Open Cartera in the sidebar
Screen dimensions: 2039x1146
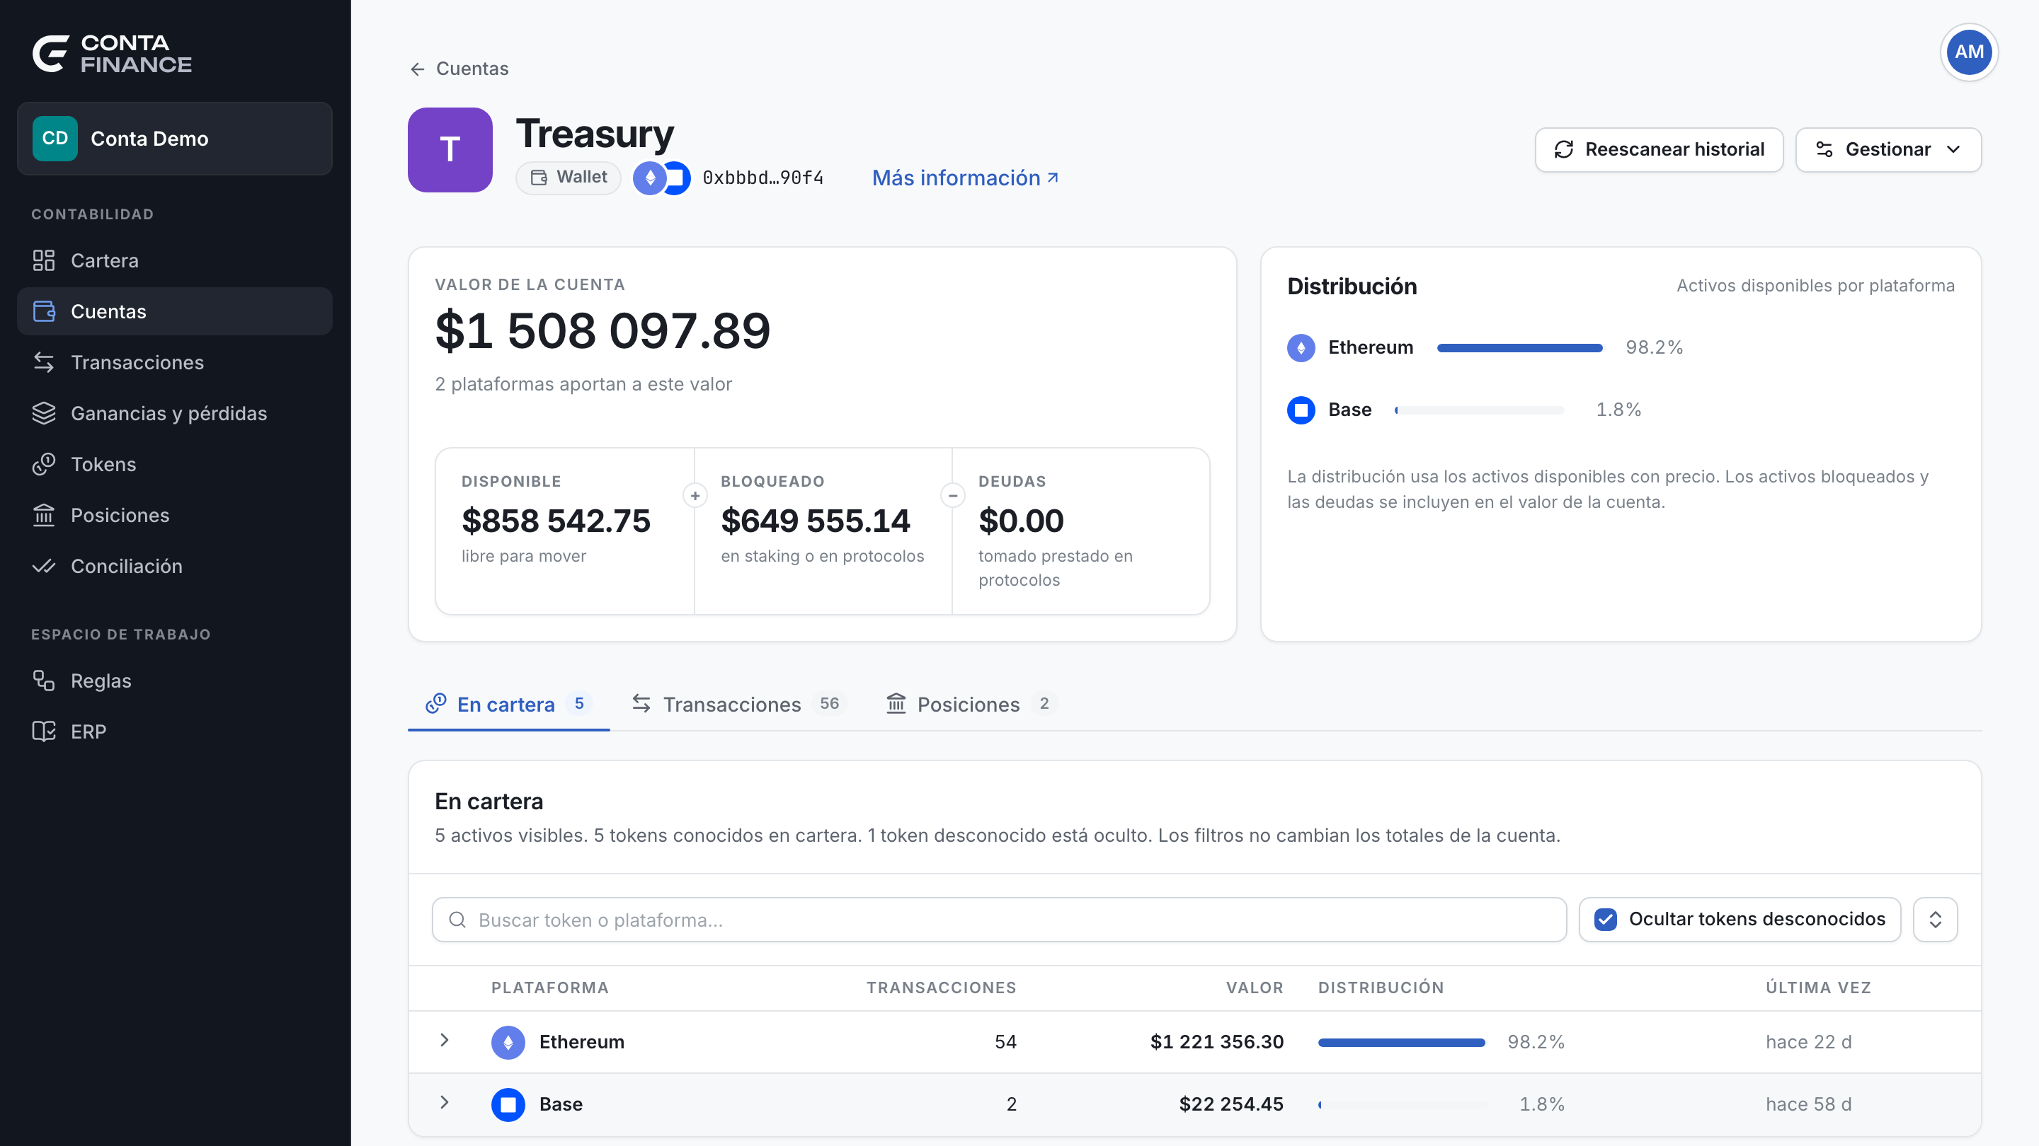click(174, 260)
